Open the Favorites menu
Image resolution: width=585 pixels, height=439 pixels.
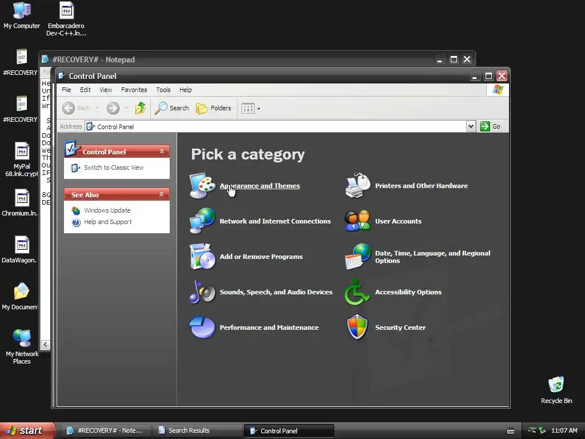pos(134,90)
